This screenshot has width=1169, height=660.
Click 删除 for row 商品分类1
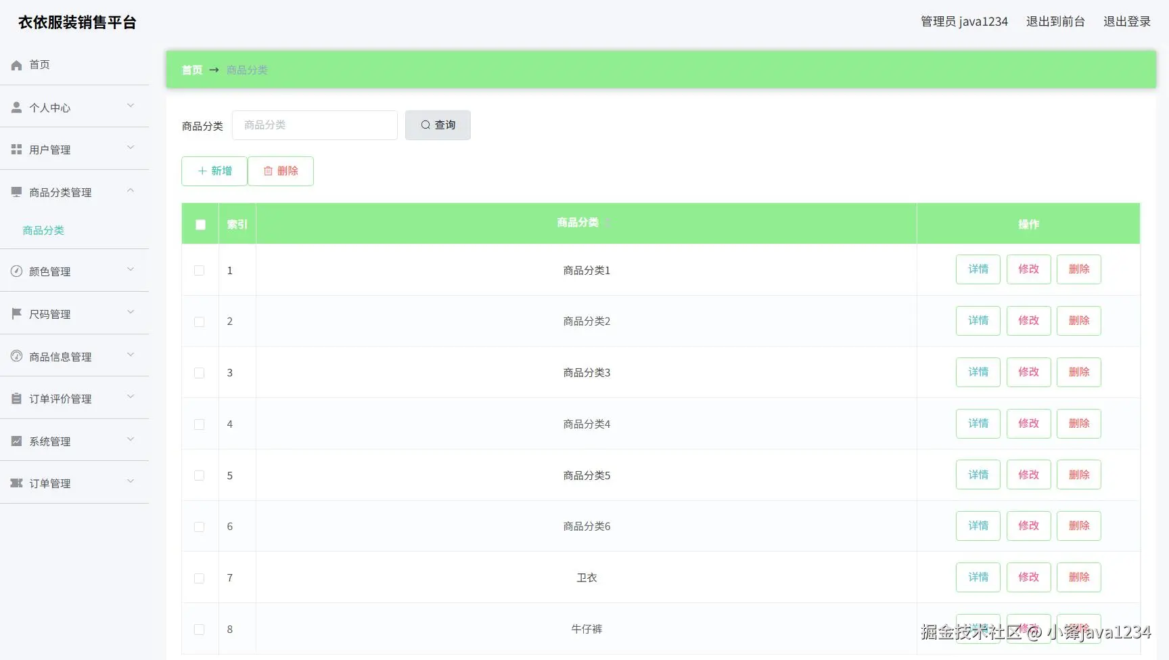coord(1079,269)
